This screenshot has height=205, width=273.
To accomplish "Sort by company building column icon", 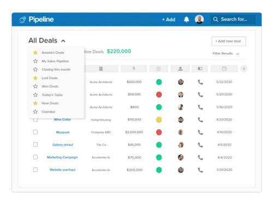I will point(101,69).
